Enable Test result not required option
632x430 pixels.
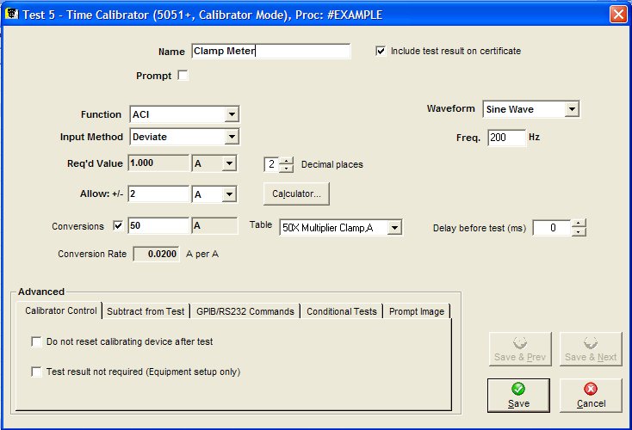click(36, 372)
